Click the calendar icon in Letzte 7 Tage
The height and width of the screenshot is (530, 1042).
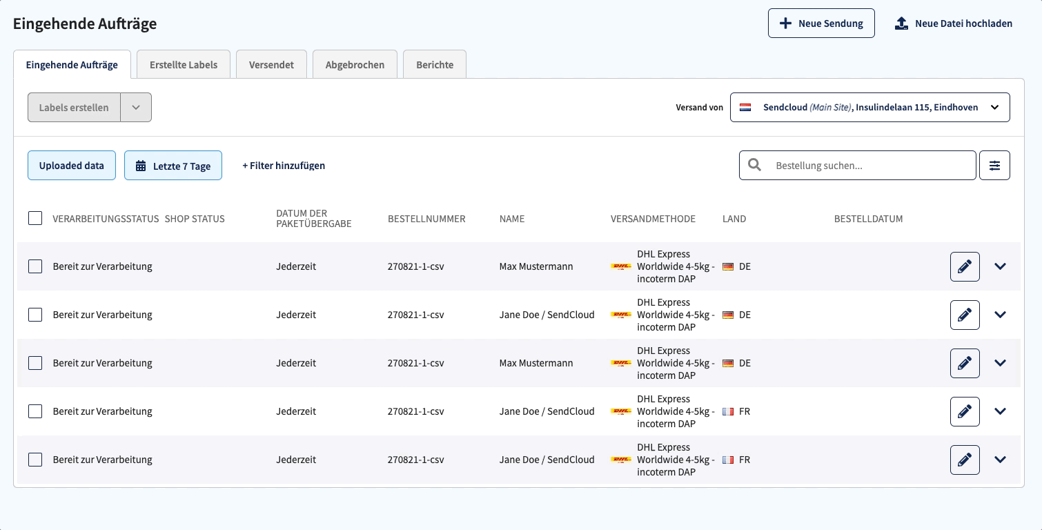(x=141, y=166)
